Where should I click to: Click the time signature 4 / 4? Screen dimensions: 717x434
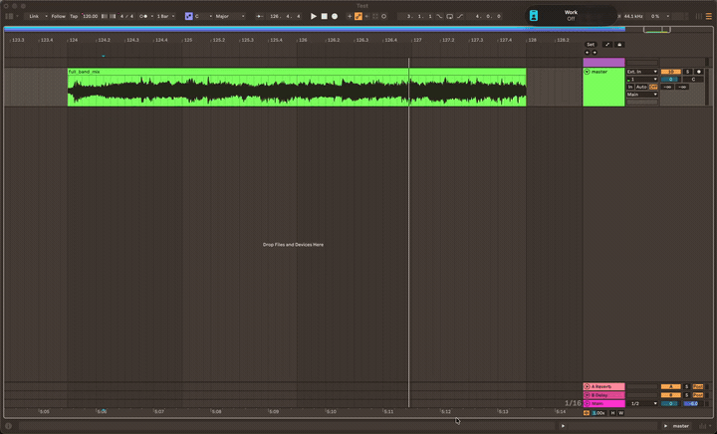(126, 16)
